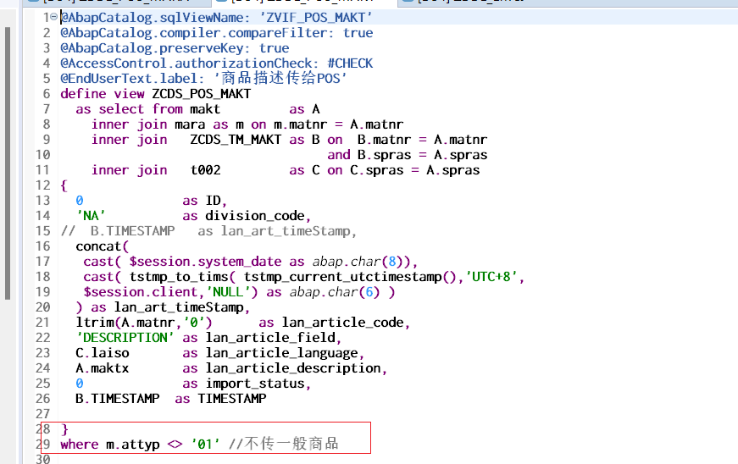738x464 pixels.
Task: Click lan_art_timeStamp alias on line 20
Action: (179, 307)
